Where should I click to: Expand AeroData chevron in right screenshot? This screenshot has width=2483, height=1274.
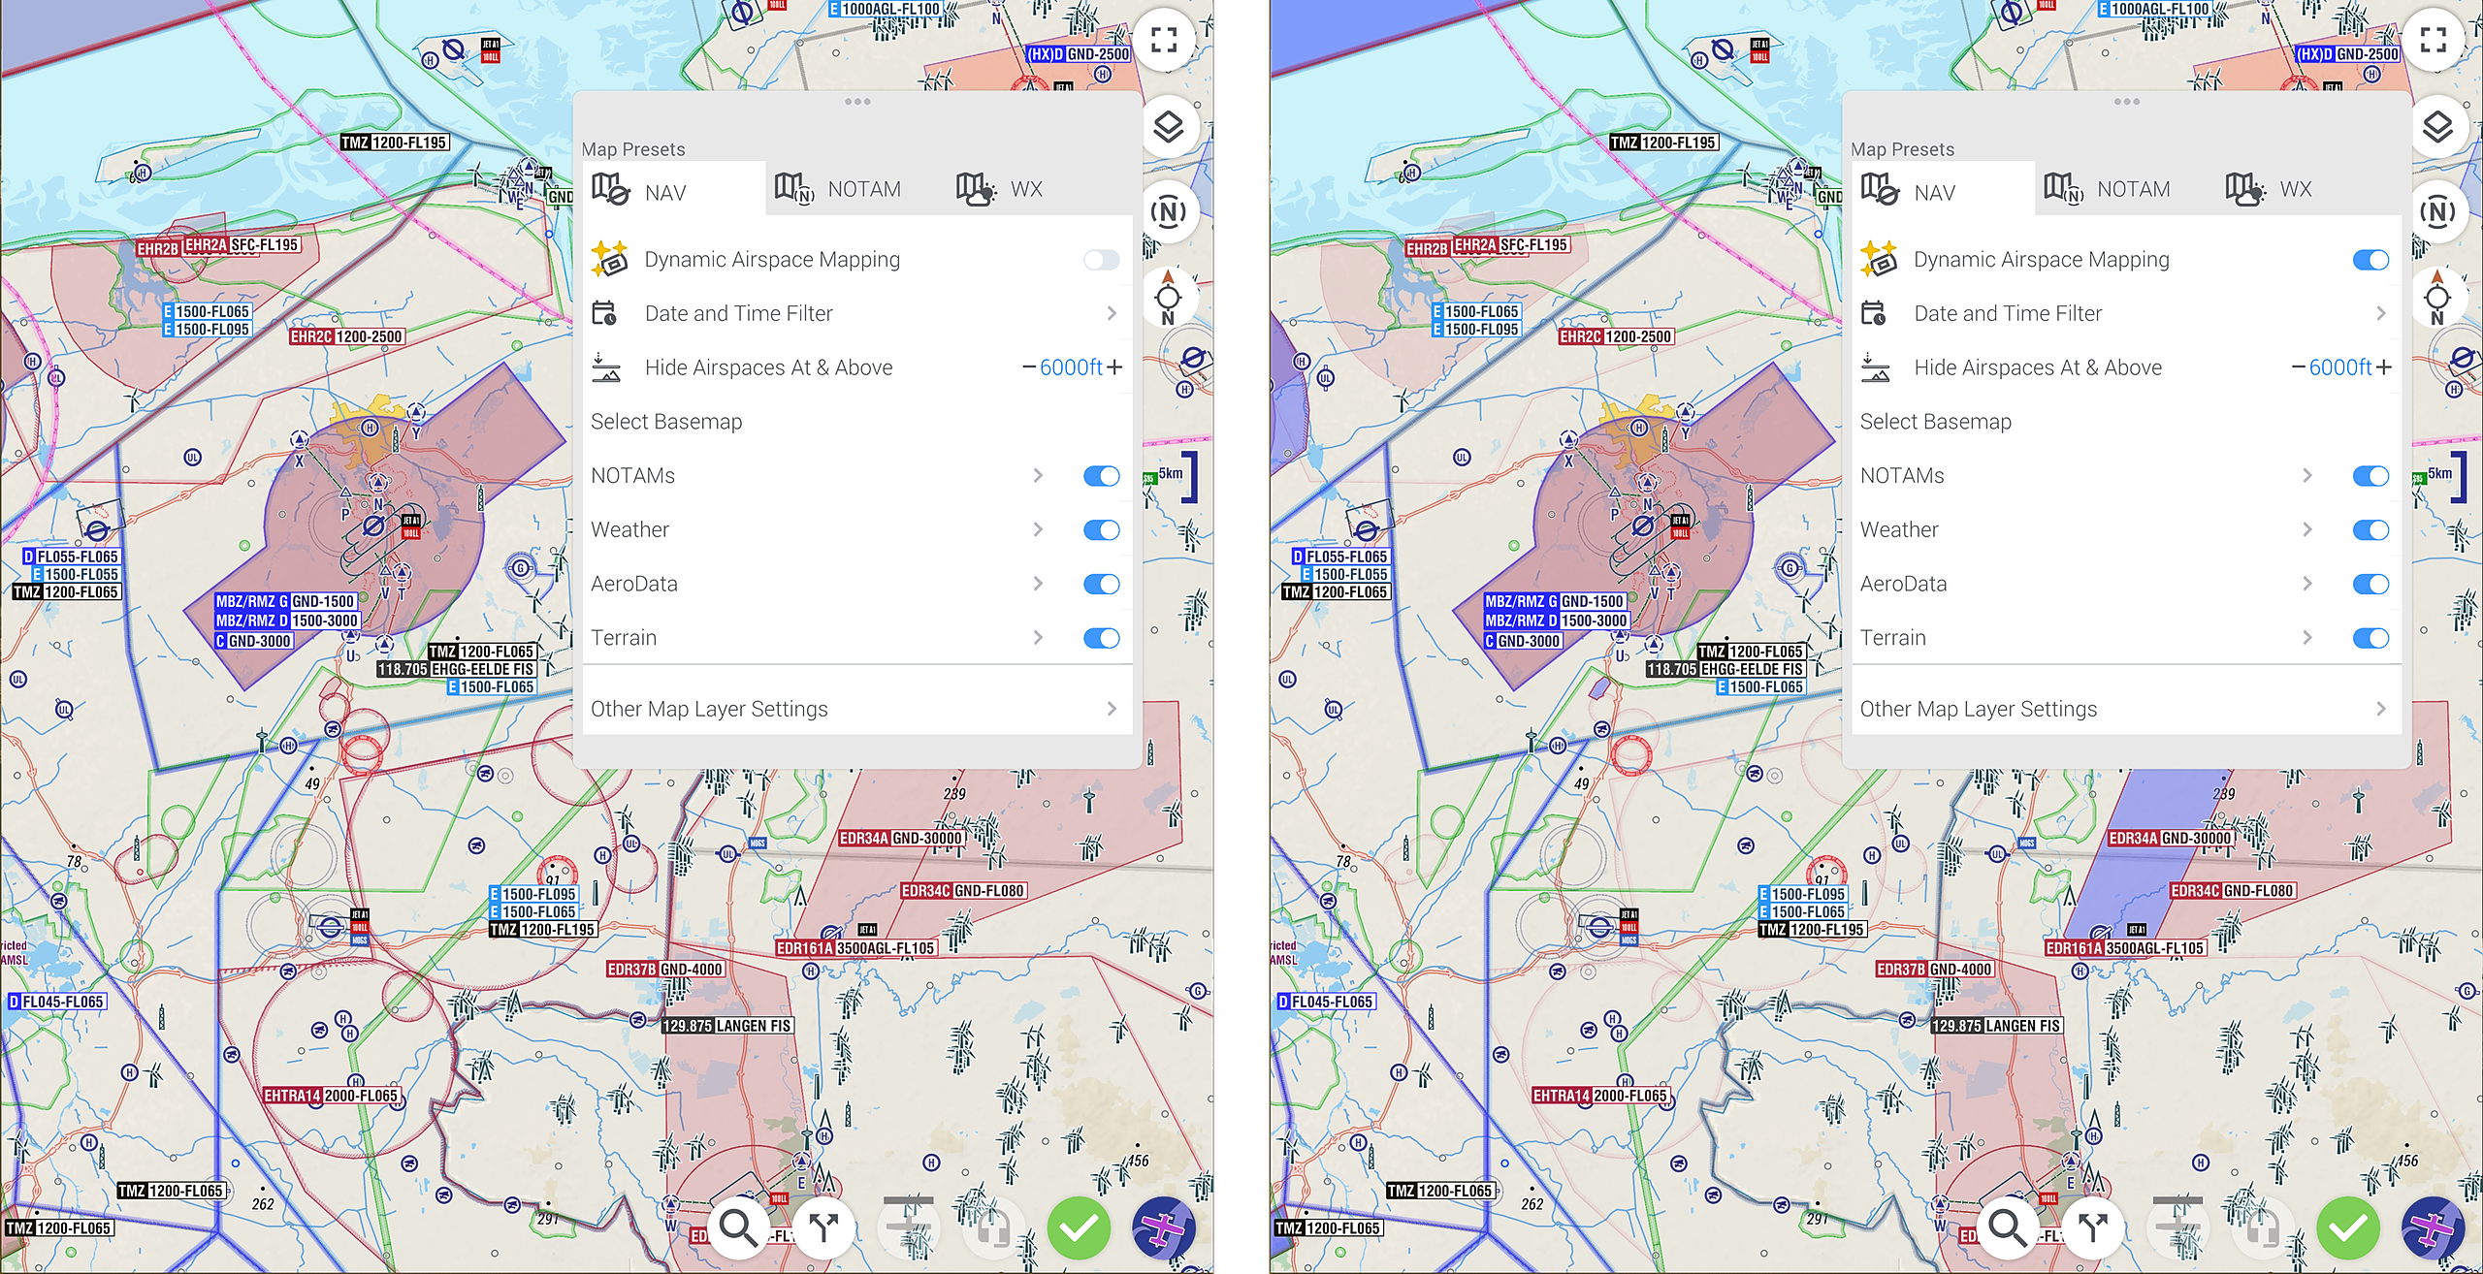tap(2307, 584)
